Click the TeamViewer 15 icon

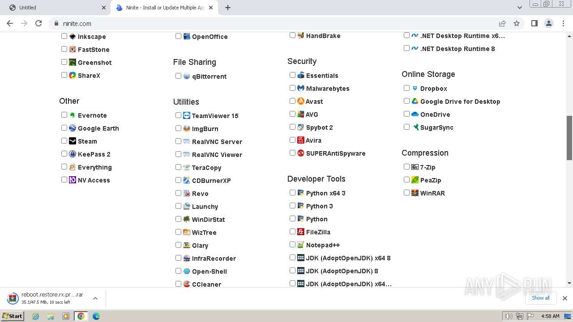187,115
